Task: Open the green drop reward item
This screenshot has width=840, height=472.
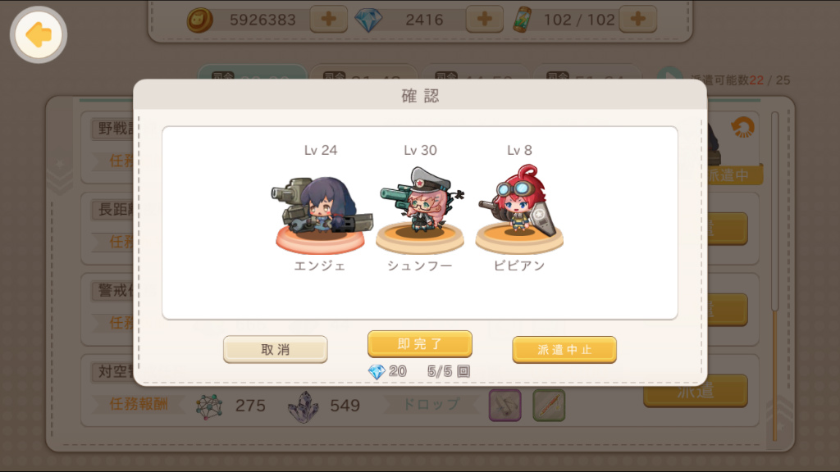Action: [549, 405]
